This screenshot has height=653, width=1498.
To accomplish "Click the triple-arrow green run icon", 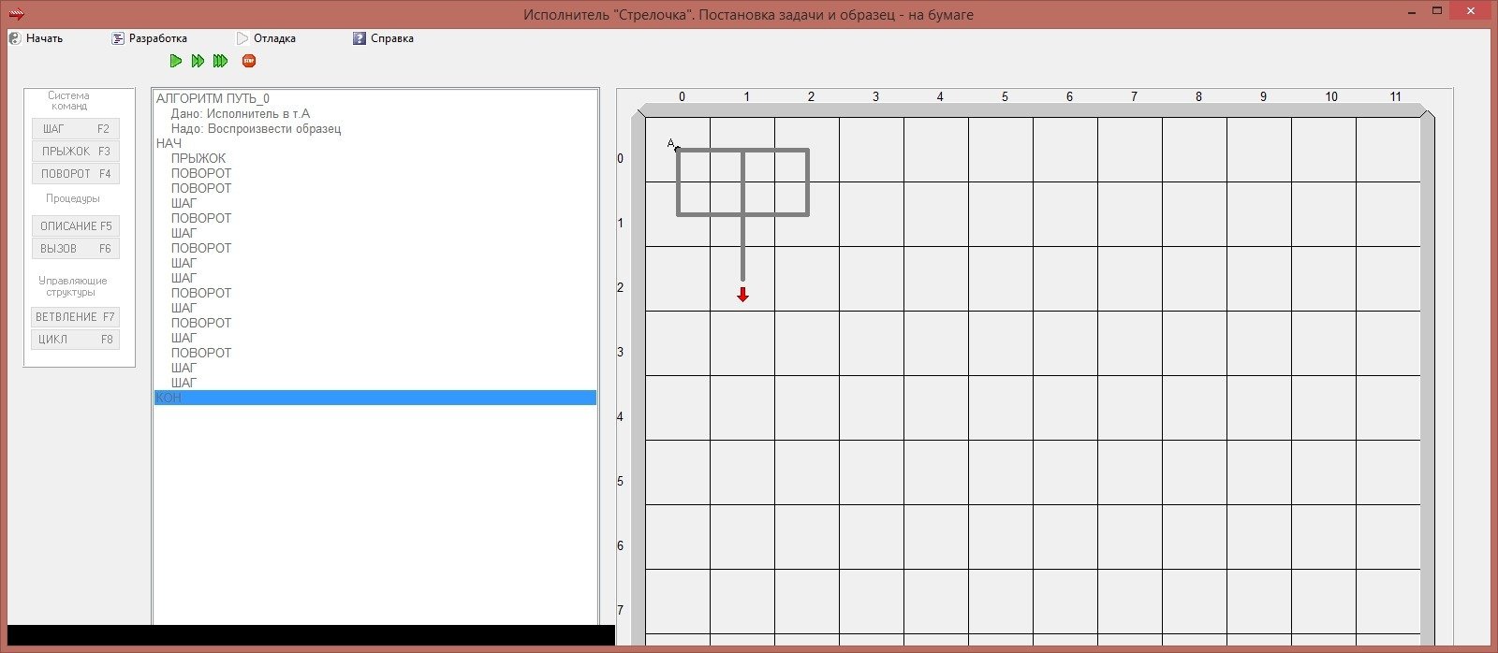I will coord(220,61).
